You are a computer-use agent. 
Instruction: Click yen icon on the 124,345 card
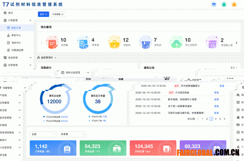167,149
